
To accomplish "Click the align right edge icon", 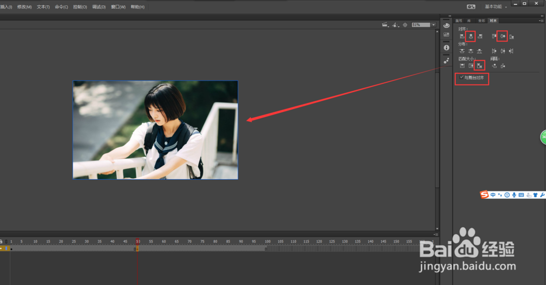I will point(480,36).
